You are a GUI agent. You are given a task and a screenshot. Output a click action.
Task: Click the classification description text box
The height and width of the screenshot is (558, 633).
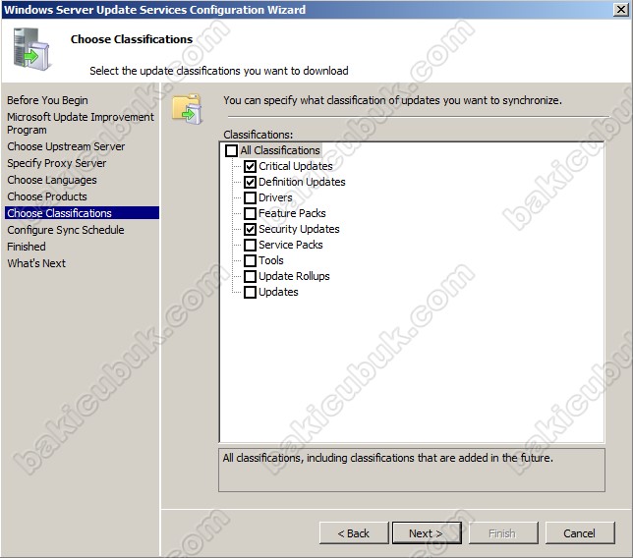point(412,470)
